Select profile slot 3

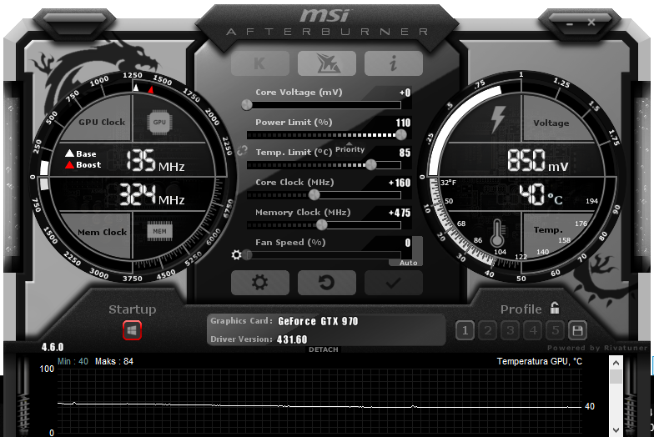pyautogui.click(x=511, y=330)
